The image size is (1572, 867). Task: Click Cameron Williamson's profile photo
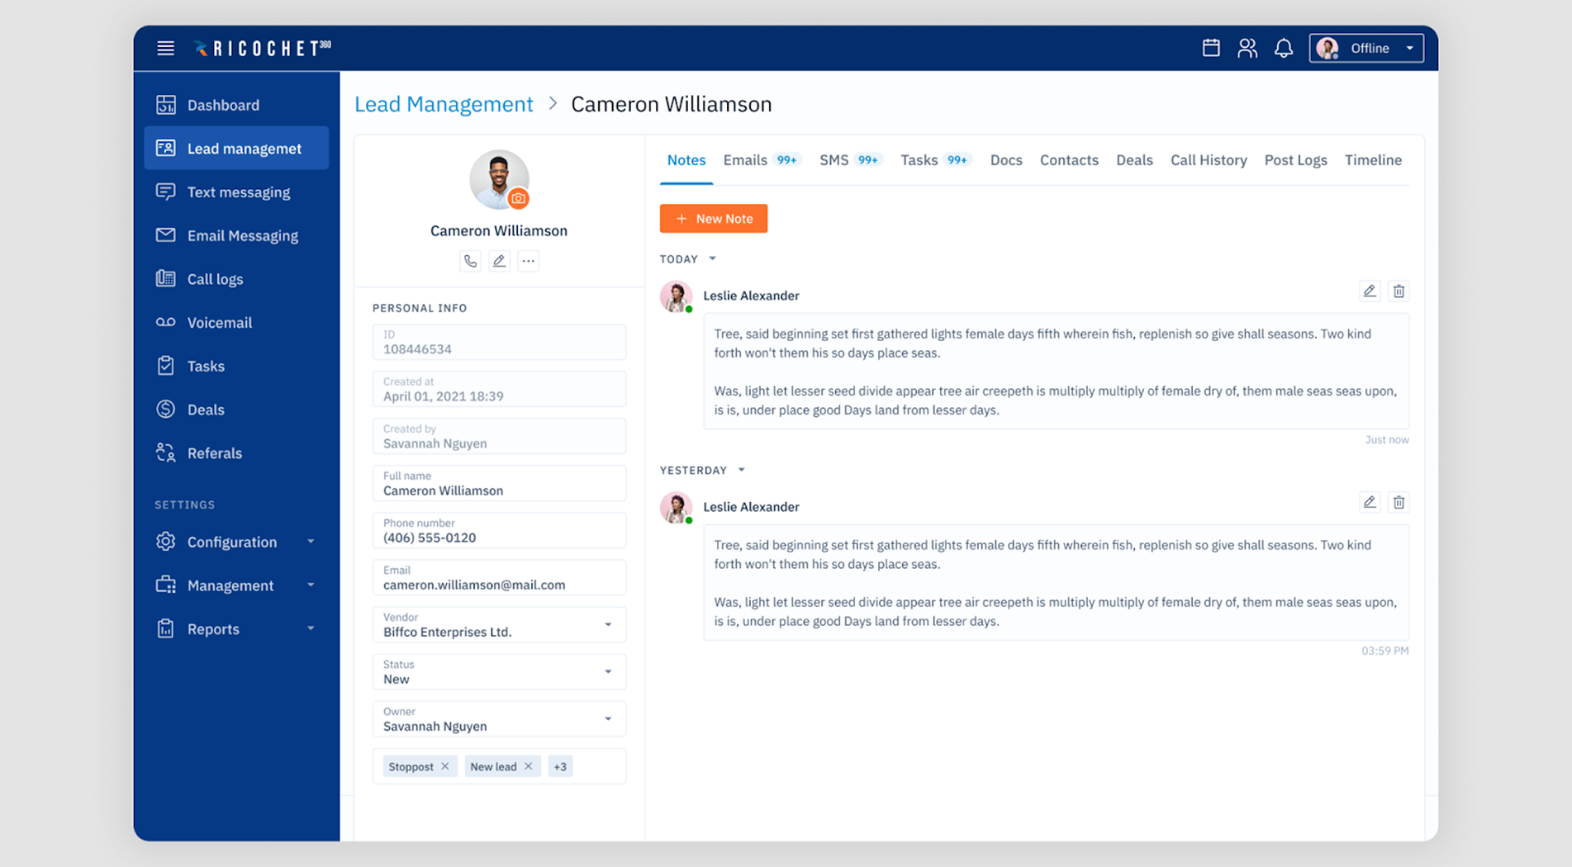pyautogui.click(x=498, y=178)
